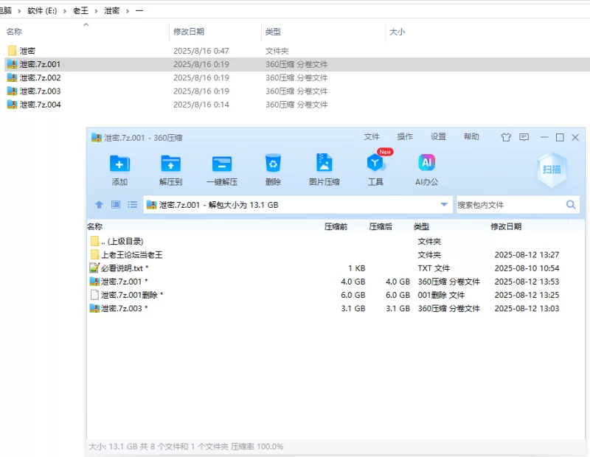Image resolution: width=590 pixels, height=457 pixels.
Task: Click the 扫描 (Scan) hexagon button
Action: [552, 170]
